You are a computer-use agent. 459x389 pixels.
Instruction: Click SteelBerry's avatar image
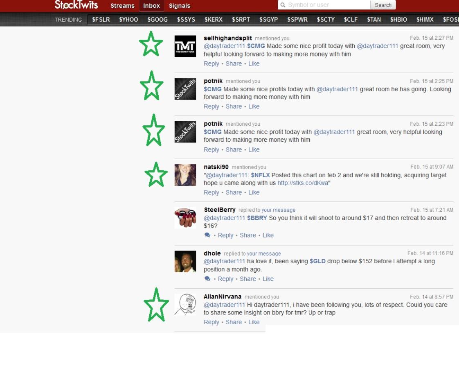[x=185, y=218]
